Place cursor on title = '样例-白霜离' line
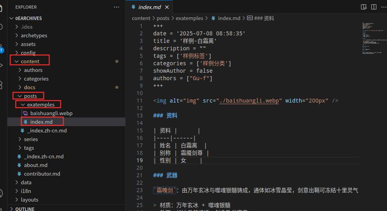This screenshot has height=211, width=387. [185, 41]
